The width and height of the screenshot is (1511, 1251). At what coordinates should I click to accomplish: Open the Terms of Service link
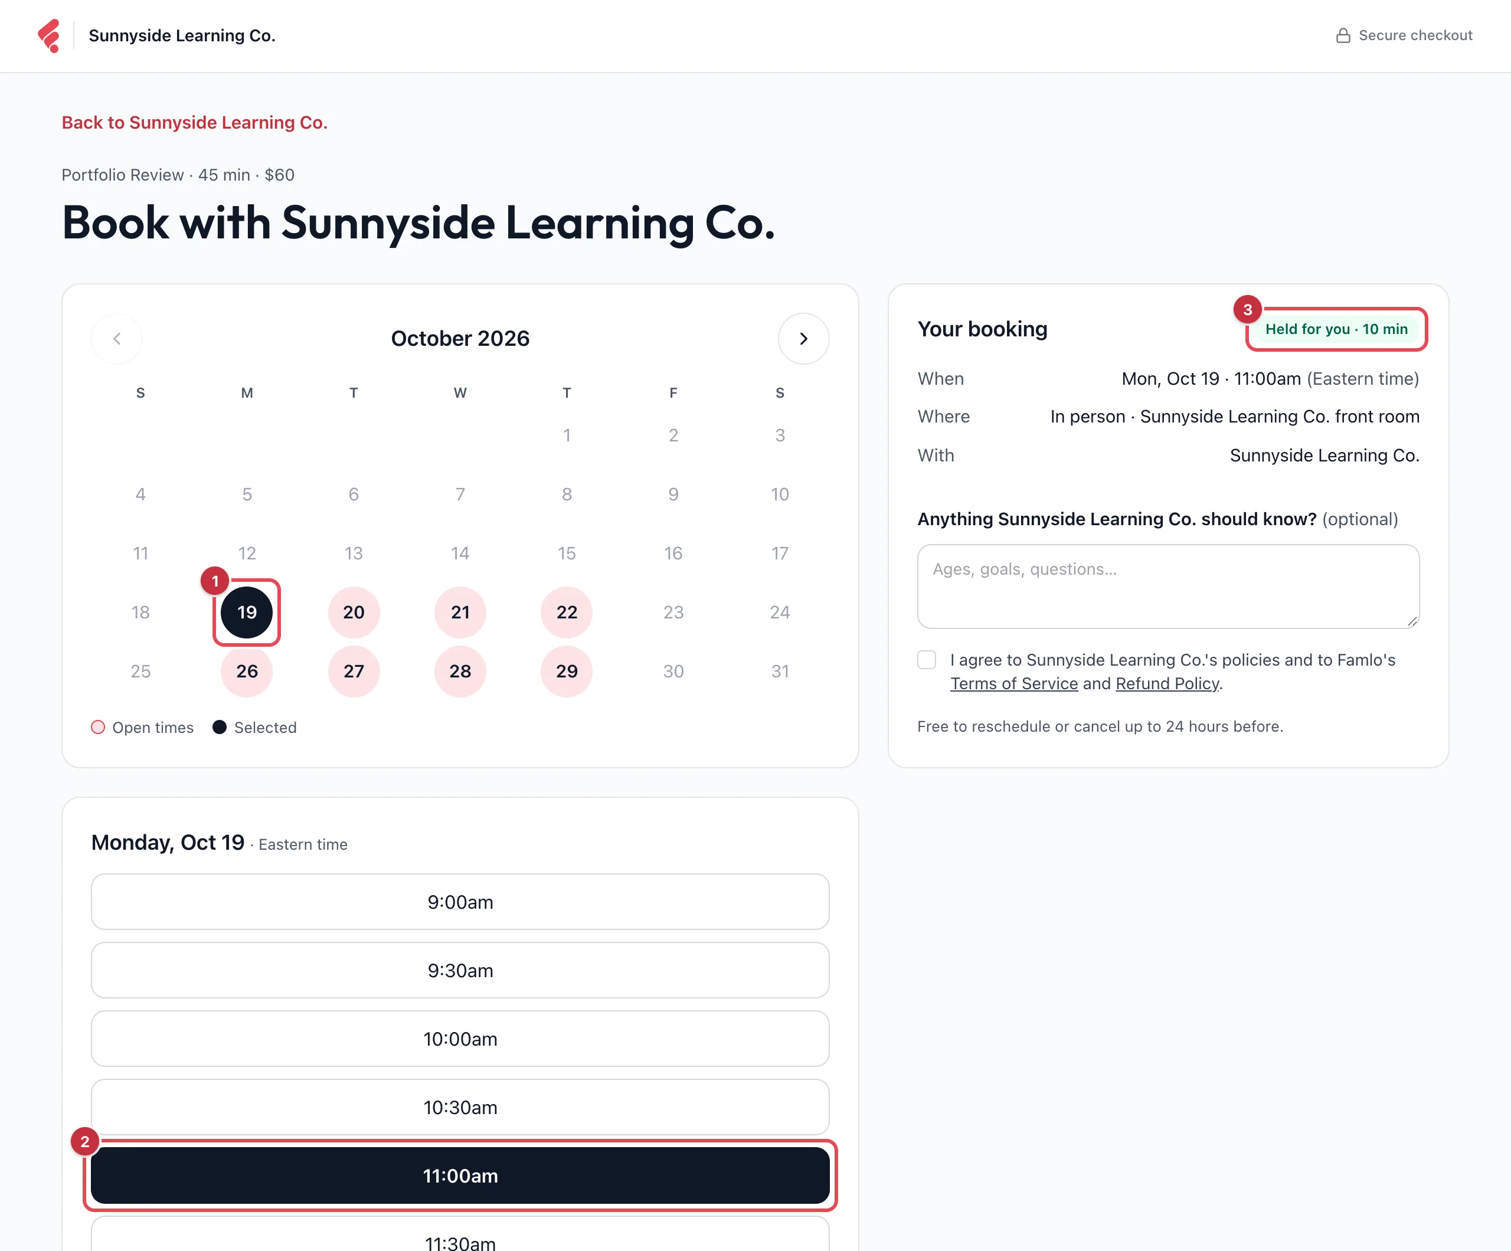[1014, 683]
